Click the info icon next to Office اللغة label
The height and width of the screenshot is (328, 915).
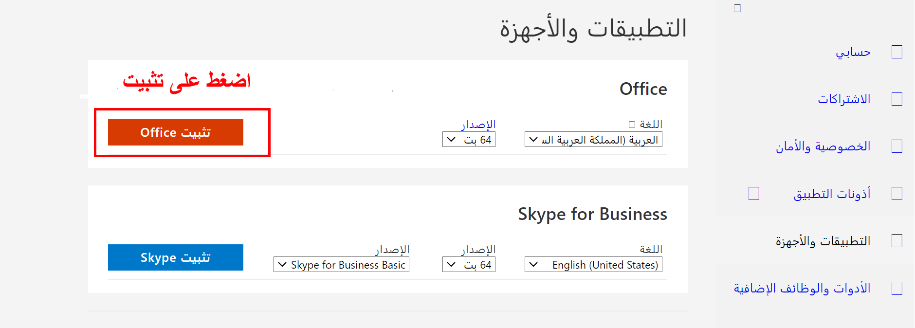632,125
